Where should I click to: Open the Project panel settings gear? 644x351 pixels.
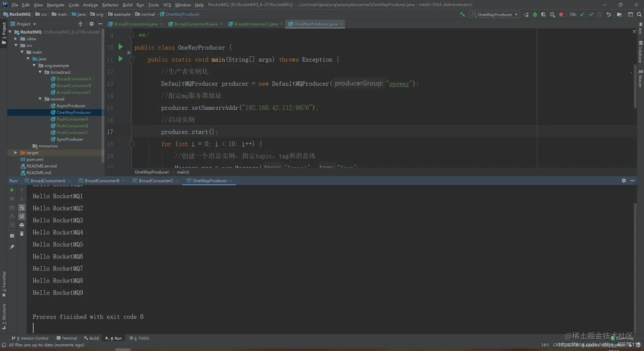click(x=92, y=24)
